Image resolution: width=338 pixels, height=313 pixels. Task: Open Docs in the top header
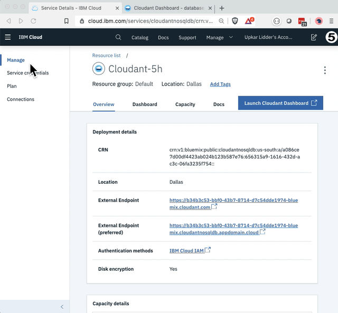[163, 37]
